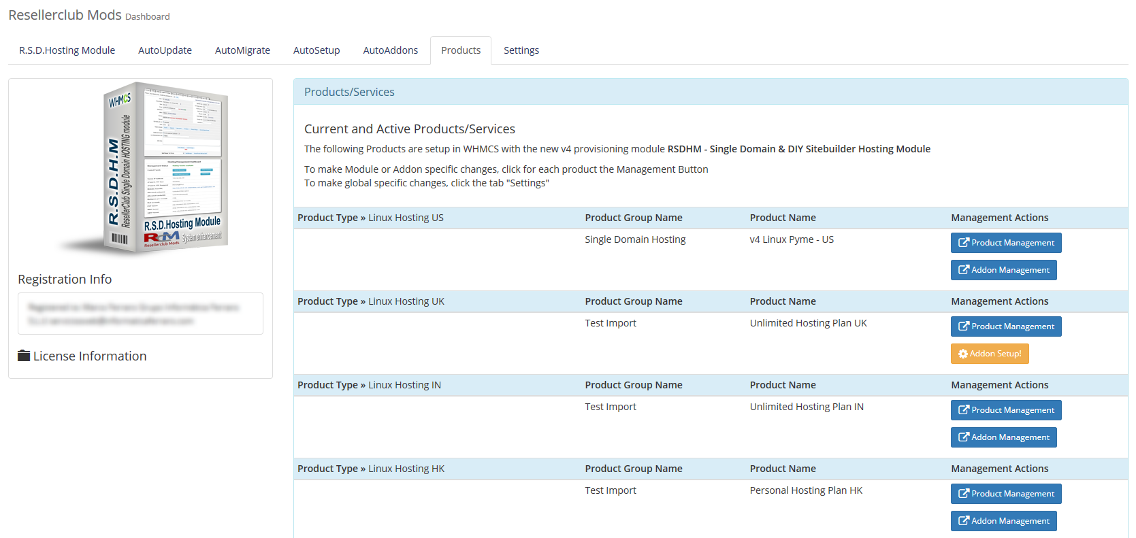This screenshot has height=538, width=1136.
Task: Select the Products tab
Action: [x=461, y=50]
